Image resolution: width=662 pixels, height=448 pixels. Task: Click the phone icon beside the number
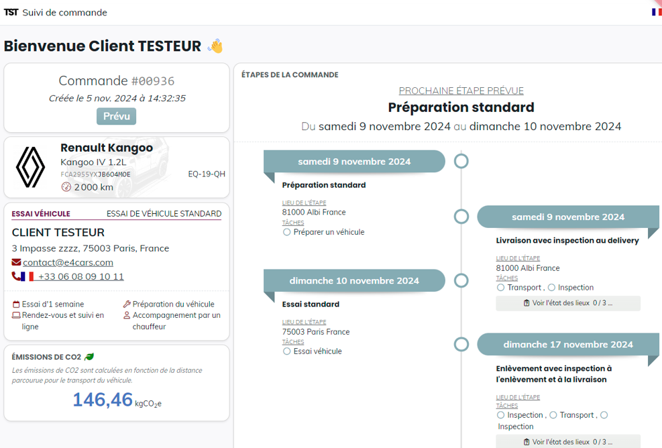pos(17,276)
